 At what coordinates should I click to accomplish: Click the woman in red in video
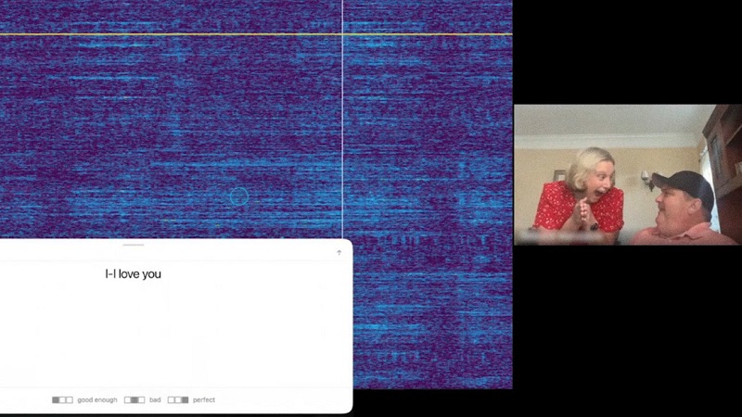pyautogui.click(x=582, y=194)
